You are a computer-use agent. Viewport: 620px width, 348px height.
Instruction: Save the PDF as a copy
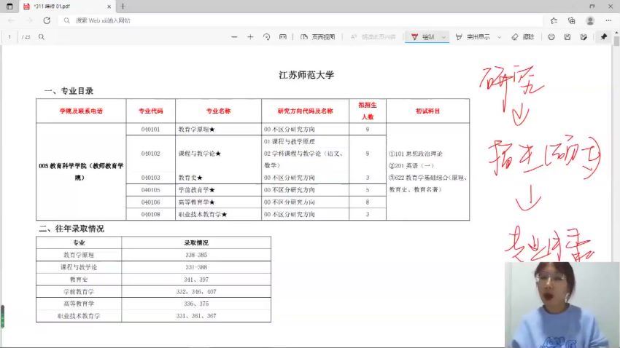tap(584, 36)
